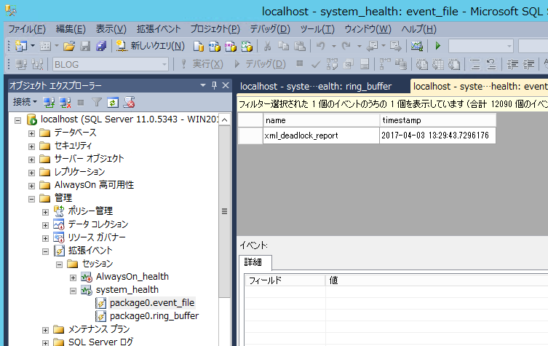This screenshot has width=548, height=346.
Task: Click the Change Connection icon
Action: (37, 64)
